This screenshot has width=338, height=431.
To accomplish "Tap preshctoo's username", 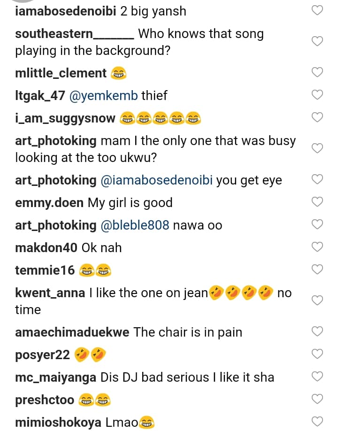I will 45,400.
